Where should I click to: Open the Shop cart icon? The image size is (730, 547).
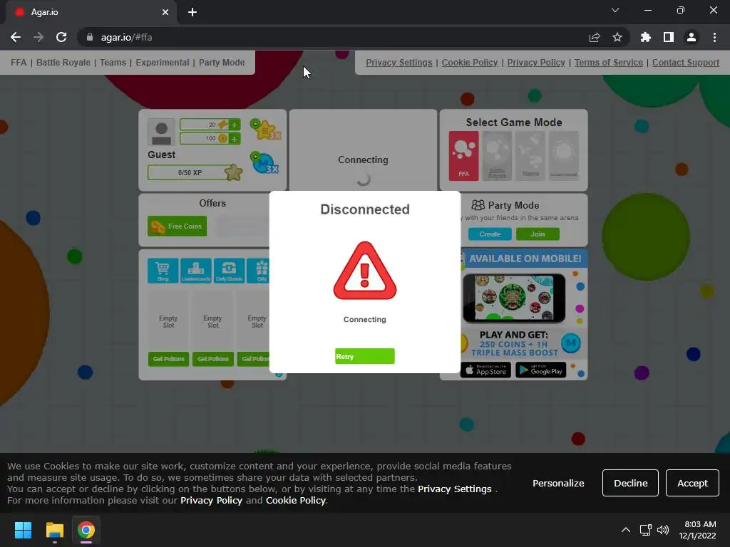pyautogui.click(x=163, y=271)
